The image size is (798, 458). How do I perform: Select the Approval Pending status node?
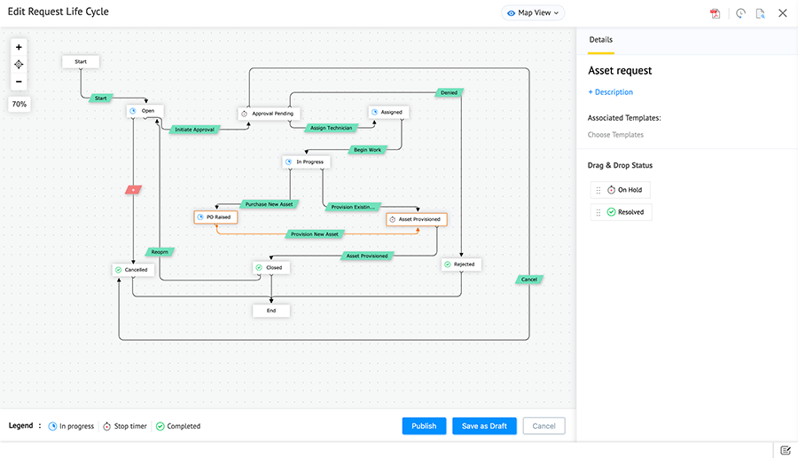click(270, 114)
